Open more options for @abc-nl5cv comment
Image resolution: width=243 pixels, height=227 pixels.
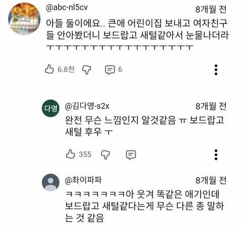216,69
